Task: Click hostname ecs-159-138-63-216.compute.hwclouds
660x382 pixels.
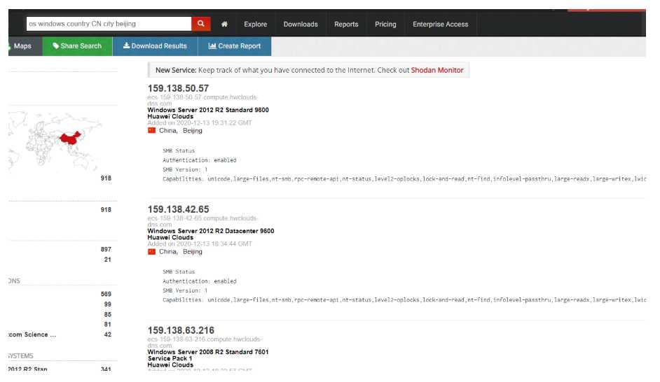Action: pyautogui.click(x=205, y=339)
